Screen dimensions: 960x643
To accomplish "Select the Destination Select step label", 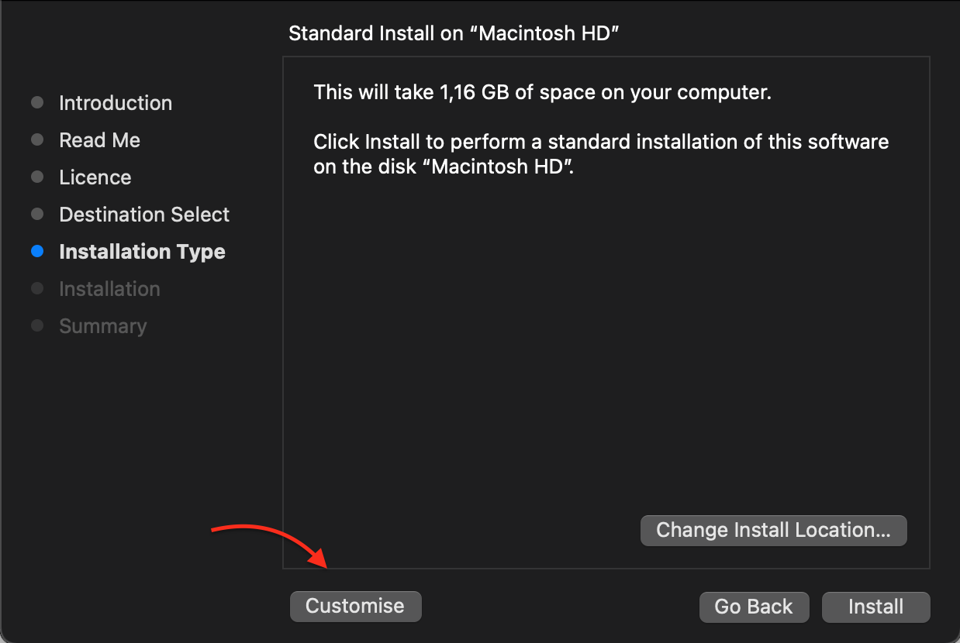I will point(144,215).
